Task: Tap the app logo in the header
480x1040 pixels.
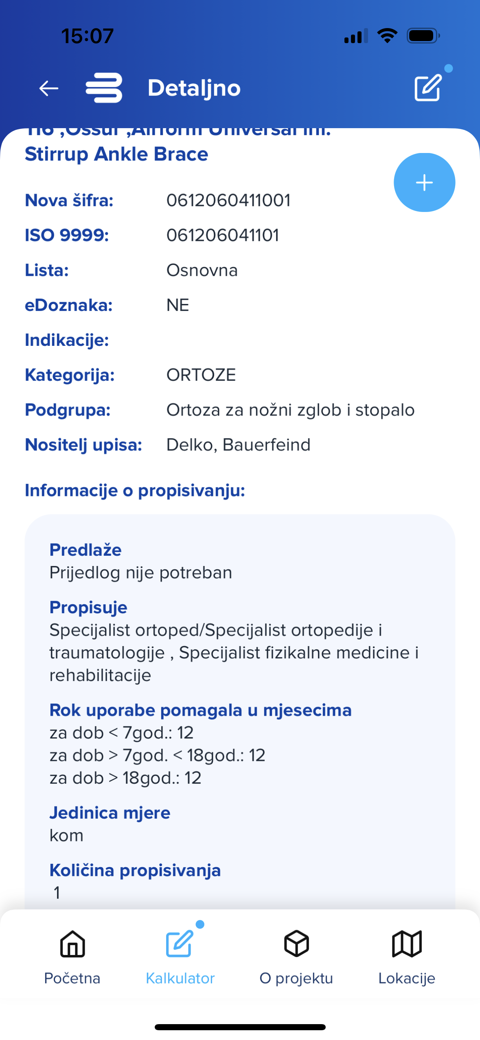Action: (x=104, y=88)
